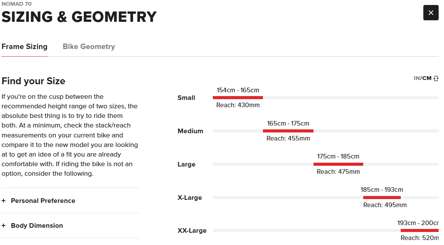Switch to the Bike Geometry tab
The height and width of the screenshot is (245, 444).
(x=89, y=47)
